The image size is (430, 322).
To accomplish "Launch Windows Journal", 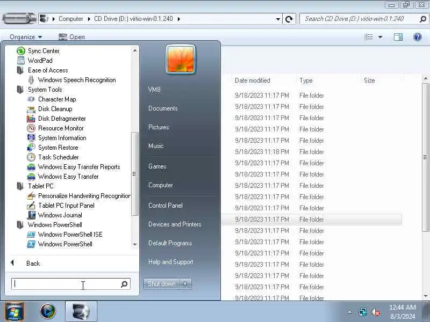I will click(x=55, y=215).
